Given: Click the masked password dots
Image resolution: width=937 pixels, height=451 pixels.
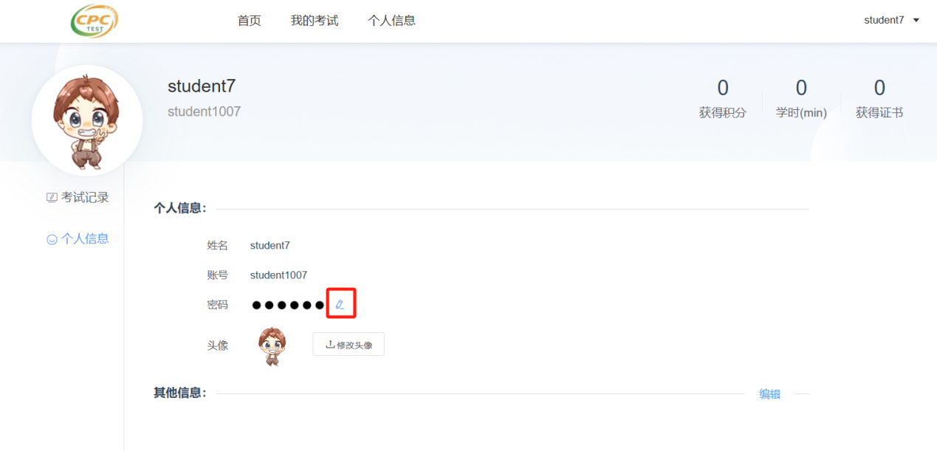Looking at the screenshot, I should point(288,305).
